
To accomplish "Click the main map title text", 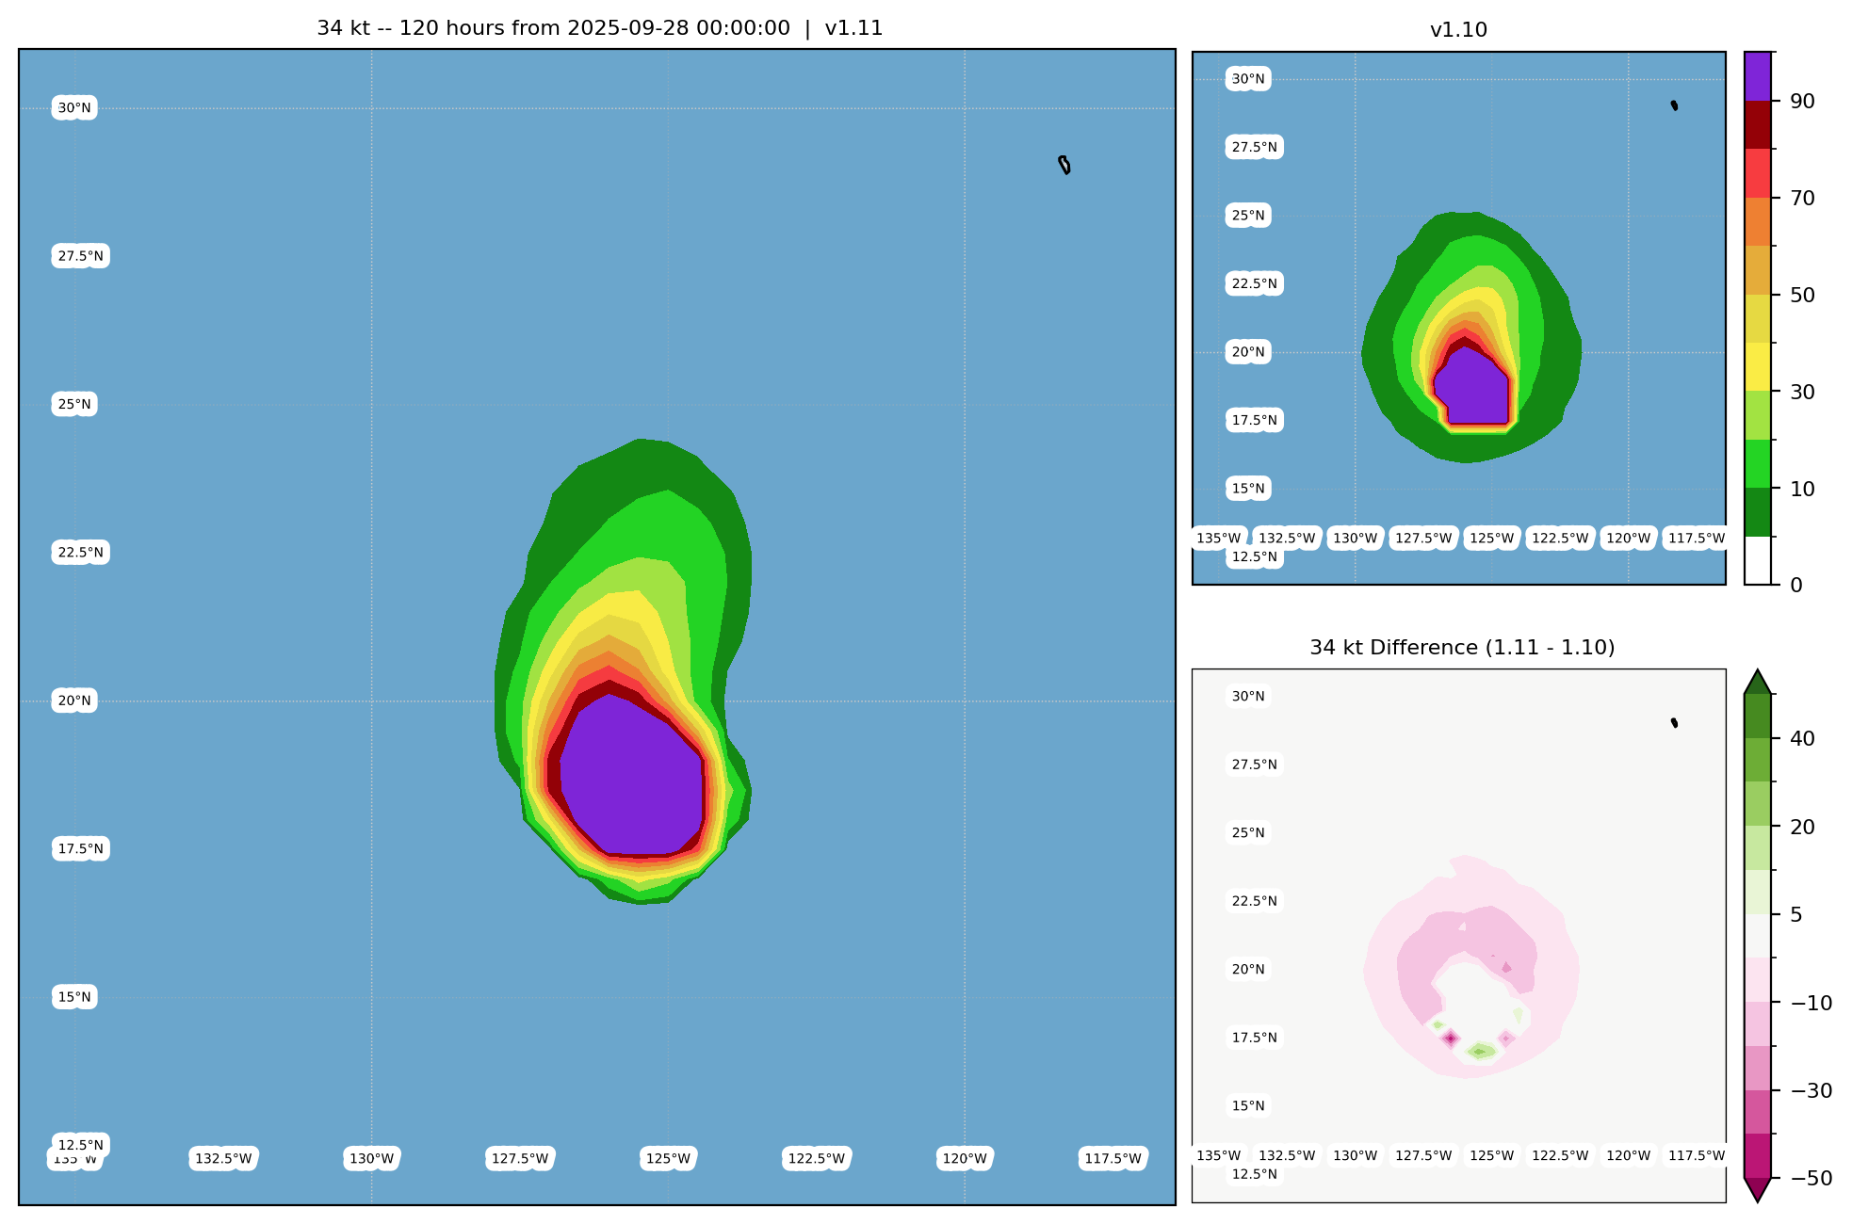I will [599, 28].
